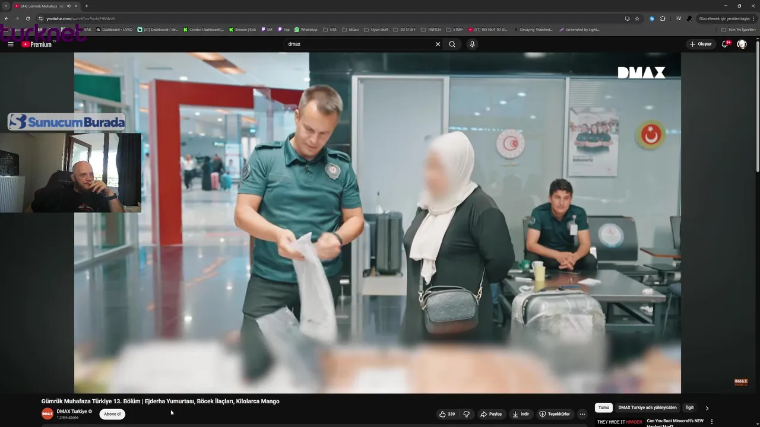Image resolution: width=760 pixels, height=427 pixels.
Task: Open the DMAX Türkiye channel avatar
Action: 47,413
